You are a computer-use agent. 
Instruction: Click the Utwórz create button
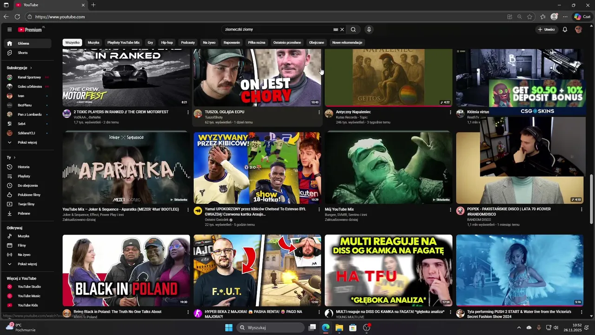[546, 29]
